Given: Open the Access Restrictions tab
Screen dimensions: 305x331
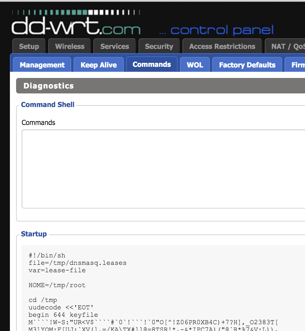Looking at the screenshot, I should (x=222, y=46).
